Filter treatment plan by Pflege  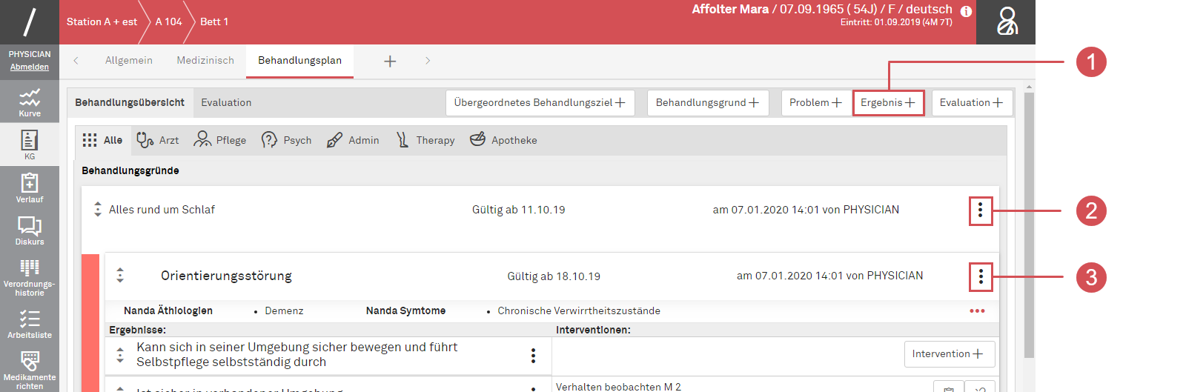pos(220,140)
